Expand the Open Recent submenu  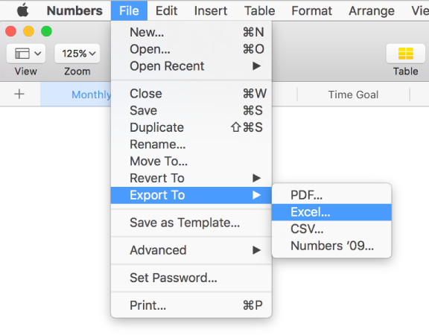(191, 66)
